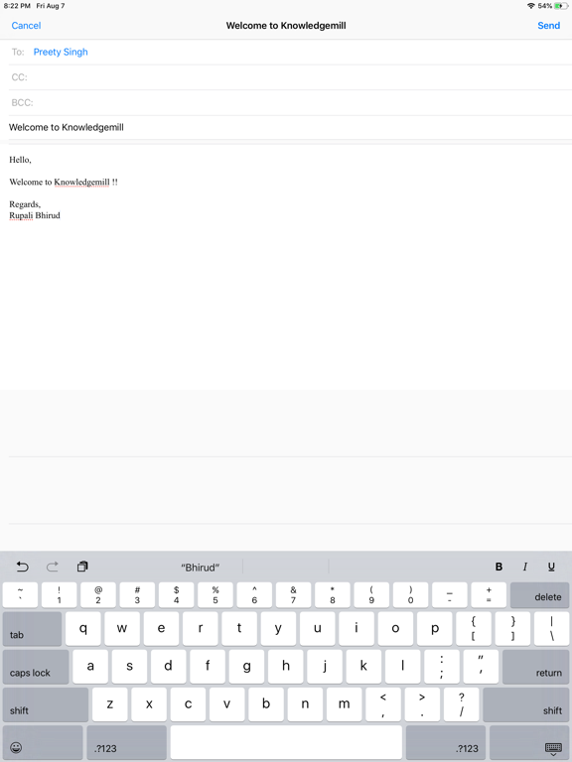Open the emoji keyboard
Screen dimensions: 572x762
tap(43, 742)
